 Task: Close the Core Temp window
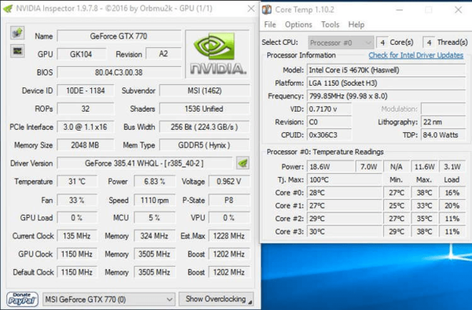coord(458,10)
